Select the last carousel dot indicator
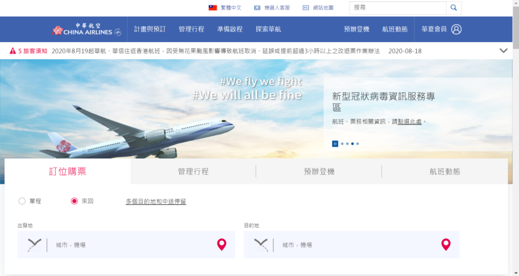 (358, 143)
